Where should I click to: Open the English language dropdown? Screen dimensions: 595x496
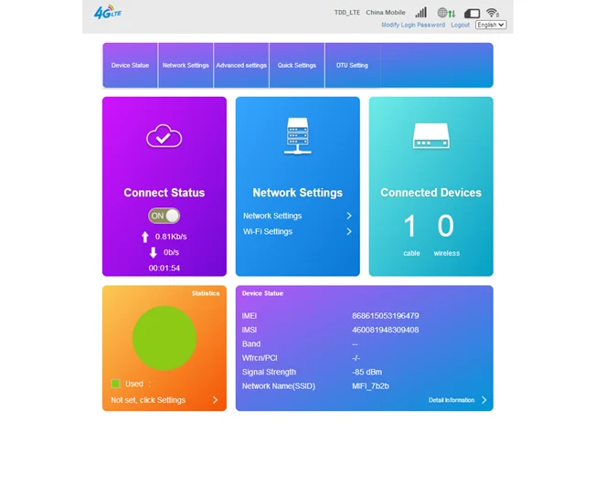coord(490,25)
